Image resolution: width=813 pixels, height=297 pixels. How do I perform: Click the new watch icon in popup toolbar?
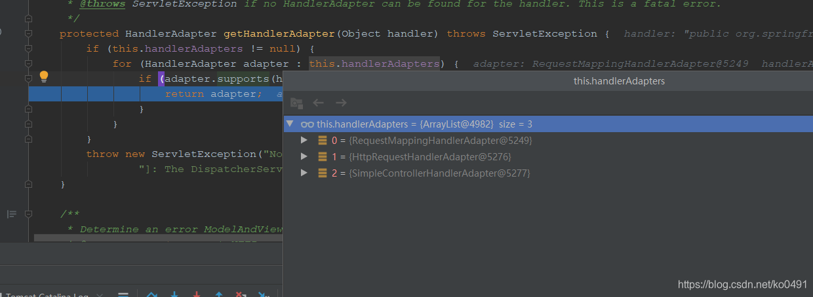point(296,103)
